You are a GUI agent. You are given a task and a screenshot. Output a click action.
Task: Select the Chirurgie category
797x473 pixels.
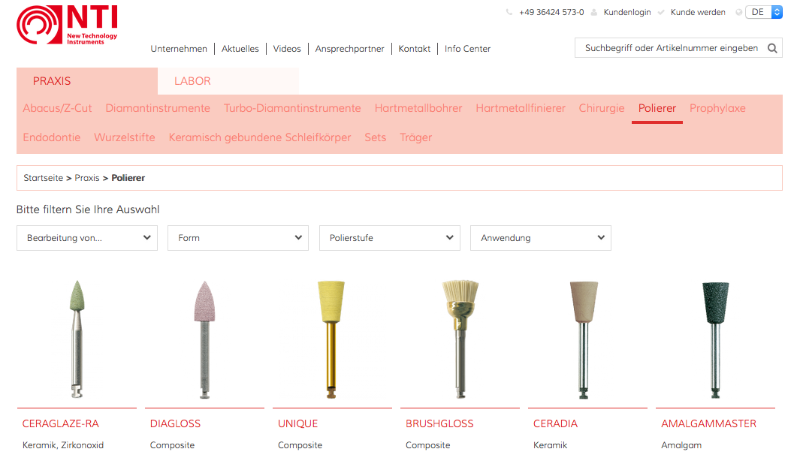[x=601, y=108]
